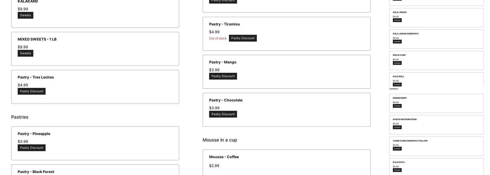Click the Mousse - Coffee item title

pos(224,157)
